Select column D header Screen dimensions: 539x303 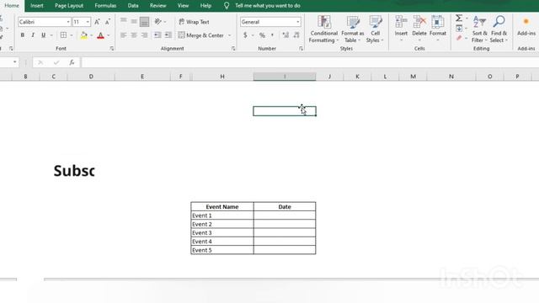point(91,77)
